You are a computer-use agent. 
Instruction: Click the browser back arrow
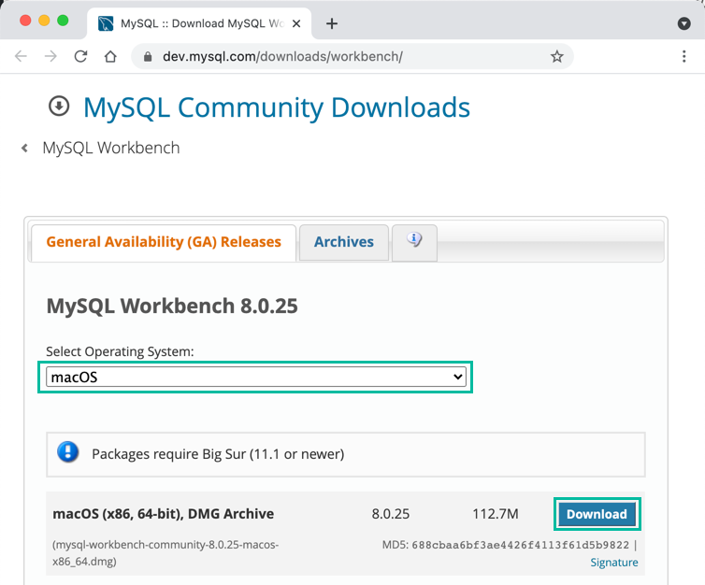(21, 56)
